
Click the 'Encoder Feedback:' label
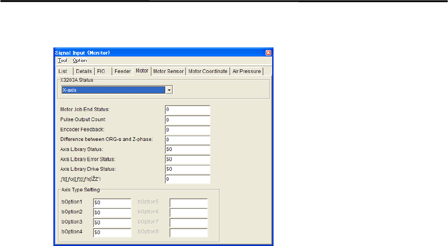pyautogui.click(x=82, y=129)
